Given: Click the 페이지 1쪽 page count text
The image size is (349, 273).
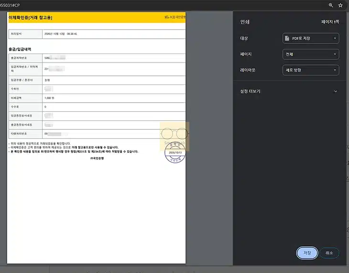Looking at the screenshot, I should 330,22.
